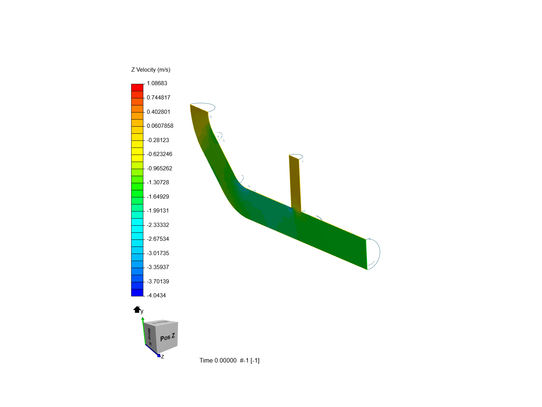Click the home view icon above the cube

pos(137,310)
